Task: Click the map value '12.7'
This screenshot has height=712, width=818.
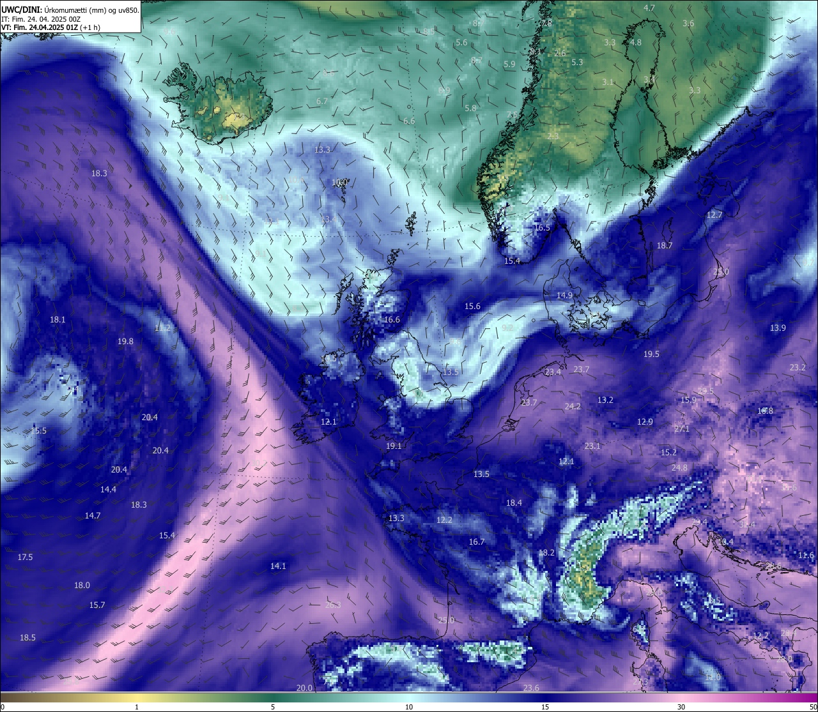Action: (x=714, y=215)
